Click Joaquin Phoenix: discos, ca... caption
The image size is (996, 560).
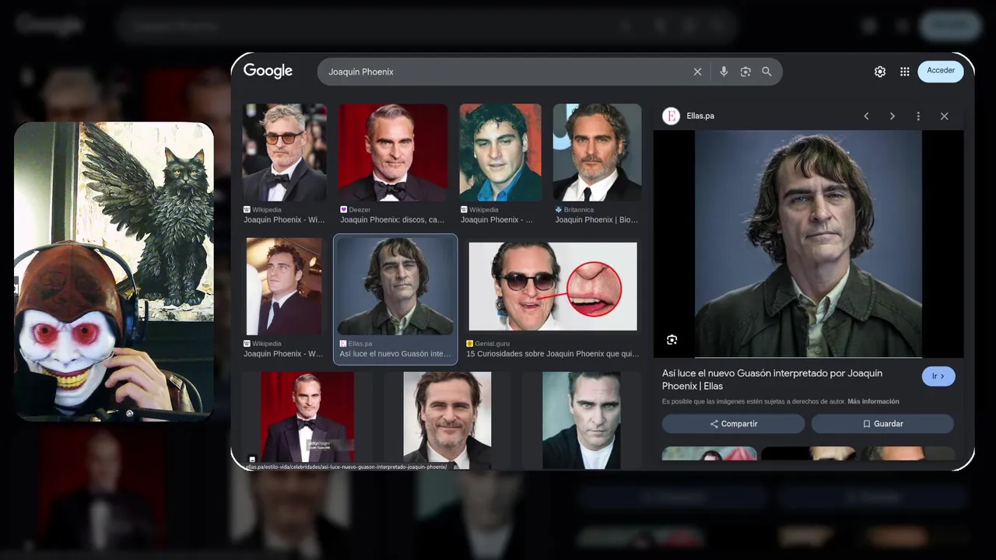[x=392, y=220]
